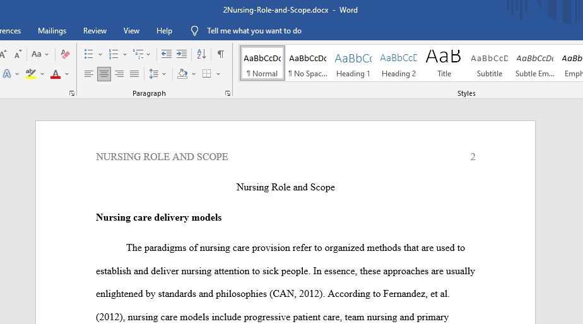This screenshot has height=324, width=583.
Task: Toggle center alignment
Action: 104,74
